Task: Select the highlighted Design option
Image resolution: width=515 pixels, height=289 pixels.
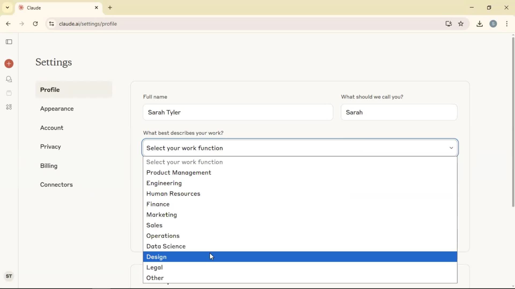Action: click(x=300, y=257)
